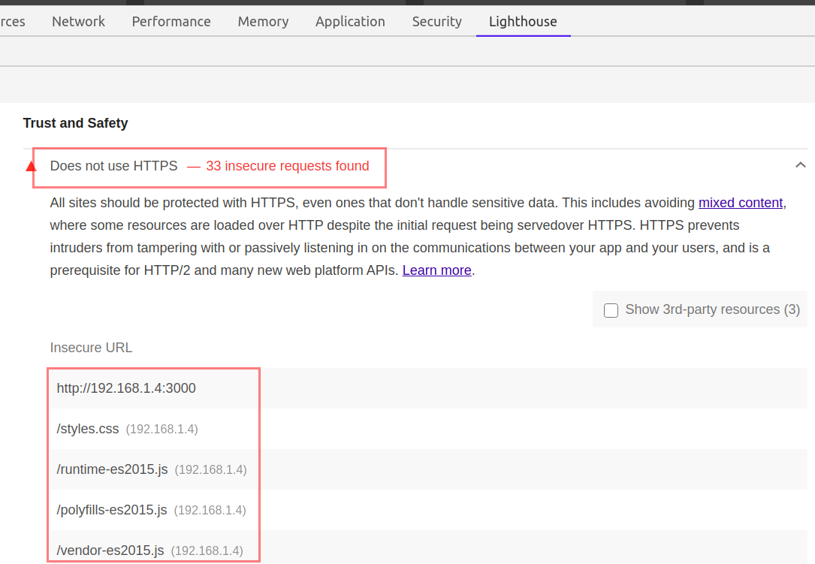Click the /styles.css URL entry

88,429
